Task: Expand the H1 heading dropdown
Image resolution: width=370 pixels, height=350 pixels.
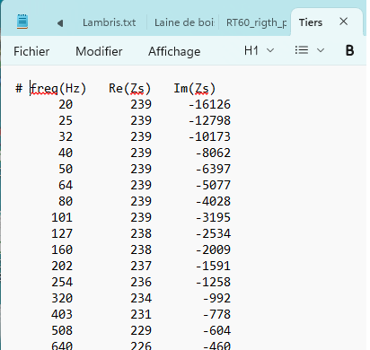Action: (x=259, y=50)
